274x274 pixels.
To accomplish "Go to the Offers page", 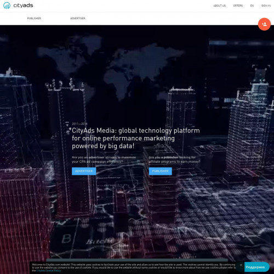I will pos(238,5).
